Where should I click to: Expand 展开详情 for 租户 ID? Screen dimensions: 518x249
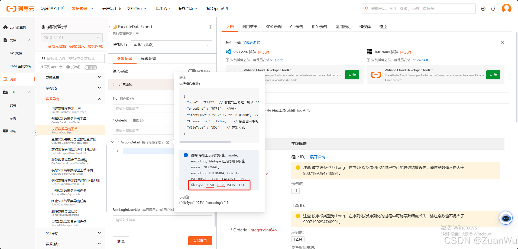click(x=319, y=157)
